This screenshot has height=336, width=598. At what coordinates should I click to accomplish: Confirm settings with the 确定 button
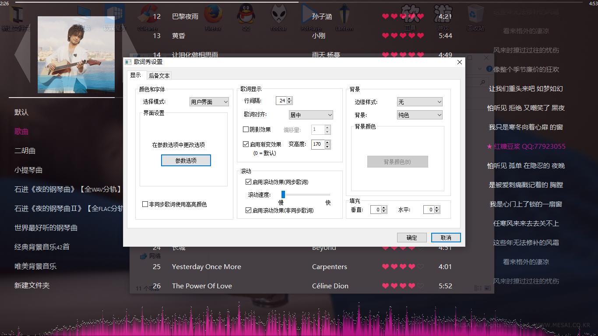[411, 238]
